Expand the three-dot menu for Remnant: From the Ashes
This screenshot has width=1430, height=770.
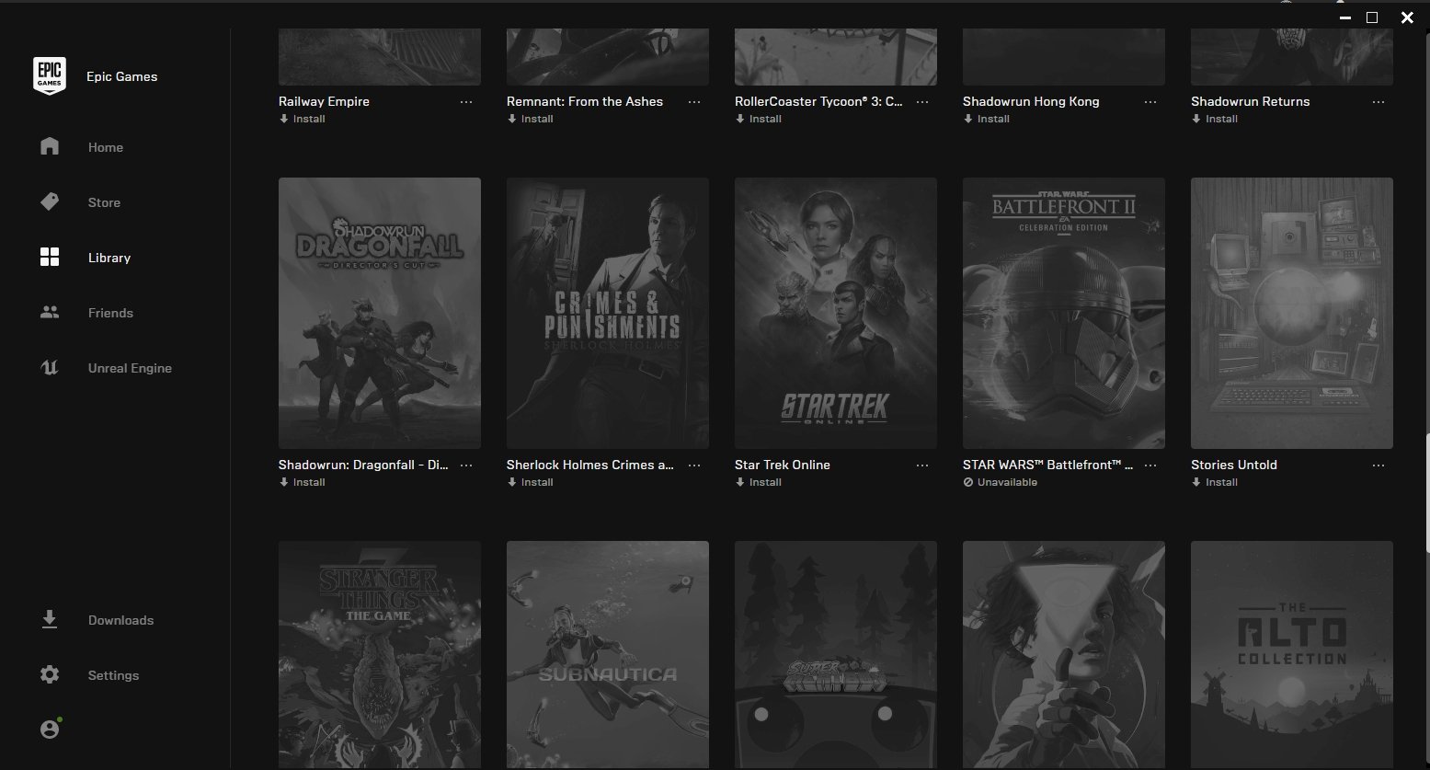point(694,102)
